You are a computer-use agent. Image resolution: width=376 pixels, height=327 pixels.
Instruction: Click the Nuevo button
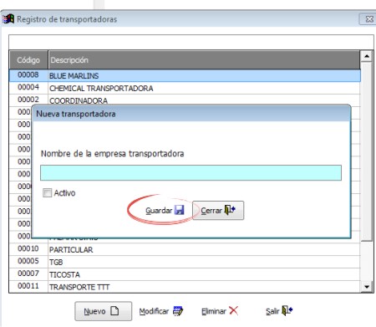103,311
